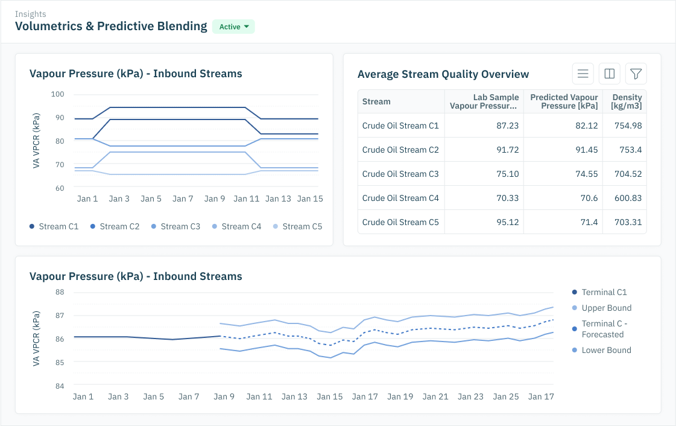676x426 pixels.
Task: Select the Crude Oil Stream C4 row
Action: tap(502, 198)
